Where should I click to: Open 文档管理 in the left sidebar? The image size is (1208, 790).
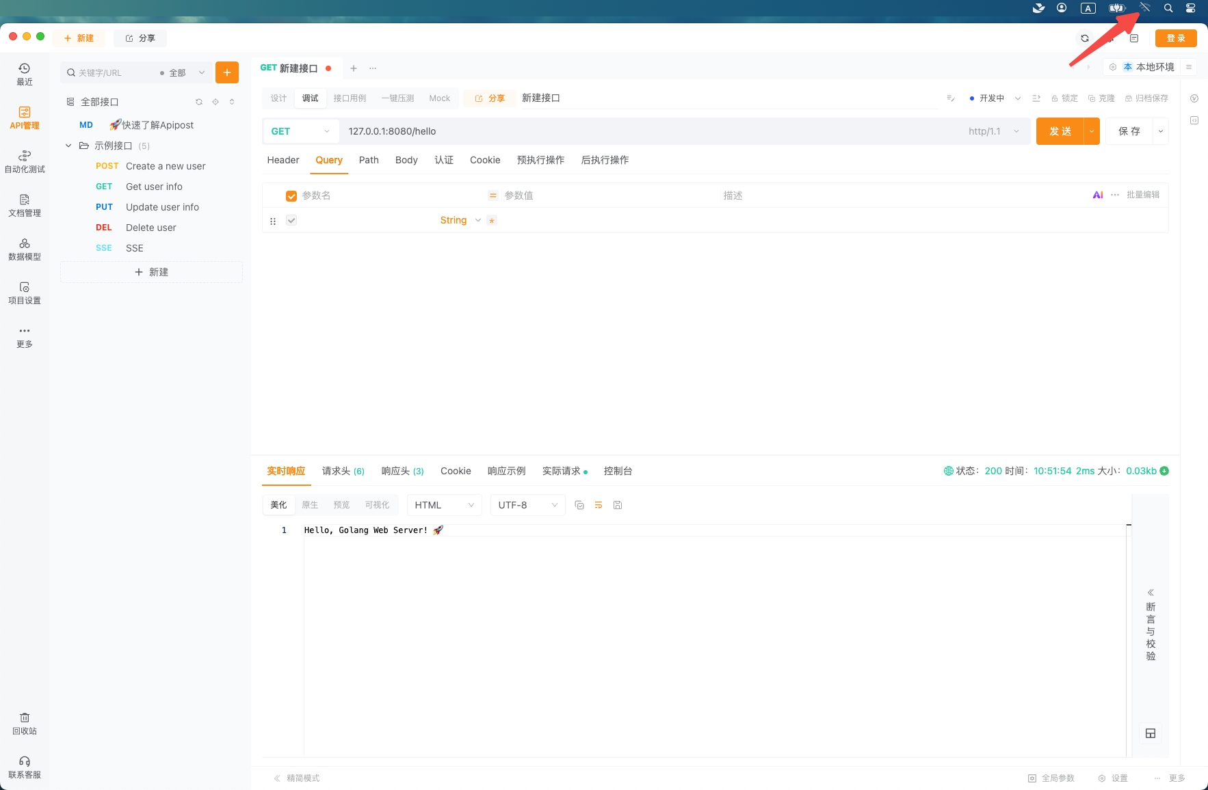coord(24,205)
